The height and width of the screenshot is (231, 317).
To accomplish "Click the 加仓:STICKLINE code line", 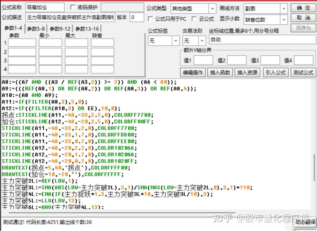I will click(78, 122).
